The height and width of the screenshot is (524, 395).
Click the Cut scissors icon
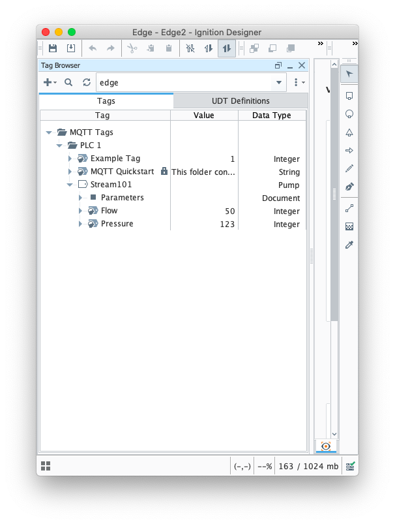coord(132,48)
